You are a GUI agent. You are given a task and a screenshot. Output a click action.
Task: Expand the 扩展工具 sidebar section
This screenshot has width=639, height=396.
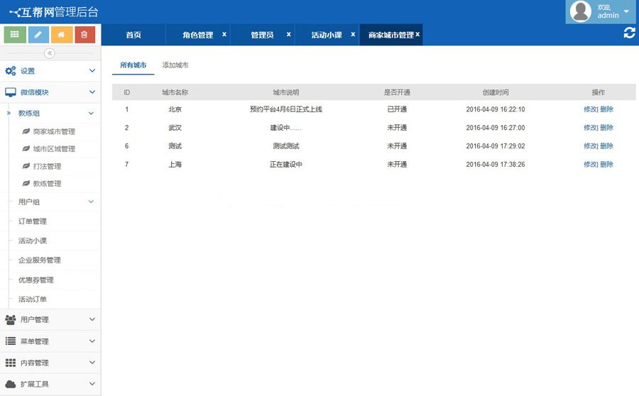pos(50,384)
